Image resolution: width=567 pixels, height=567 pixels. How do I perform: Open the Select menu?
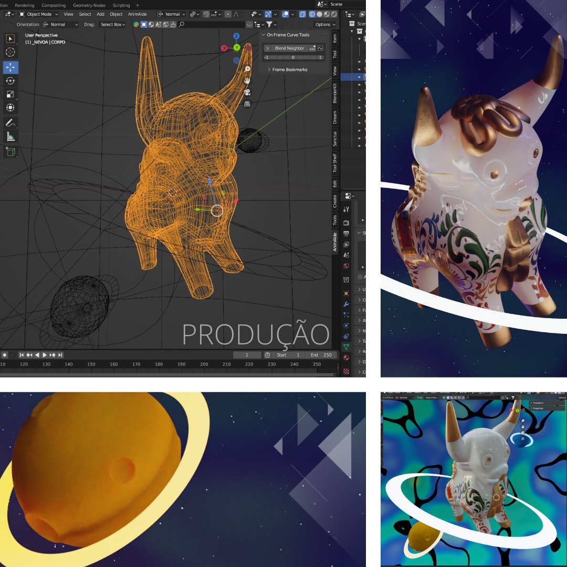tap(85, 14)
